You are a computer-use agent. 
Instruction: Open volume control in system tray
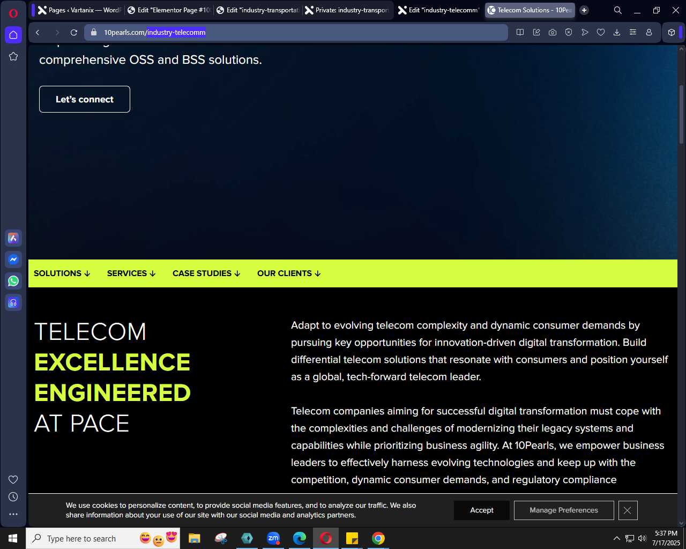(642, 538)
